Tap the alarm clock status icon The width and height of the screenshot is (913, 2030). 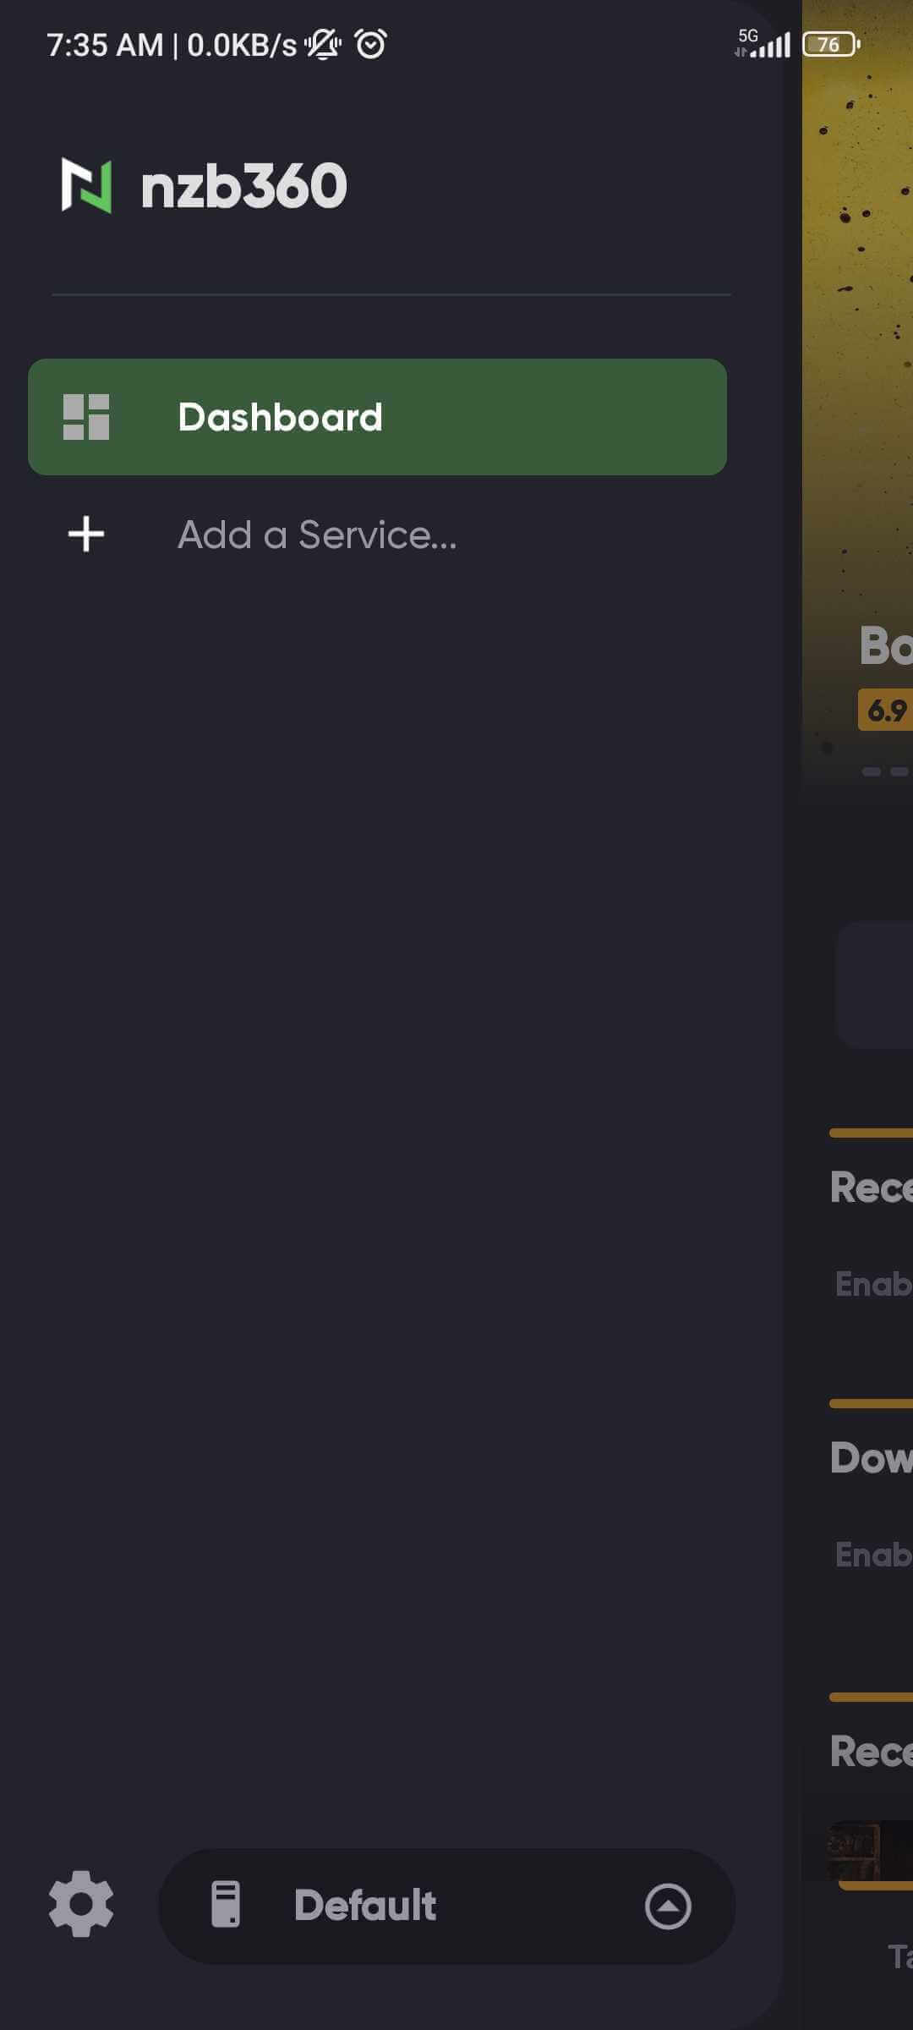pos(371,44)
